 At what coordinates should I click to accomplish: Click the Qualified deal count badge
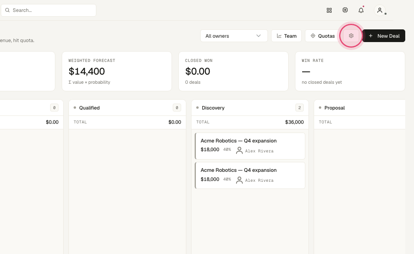point(177,108)
